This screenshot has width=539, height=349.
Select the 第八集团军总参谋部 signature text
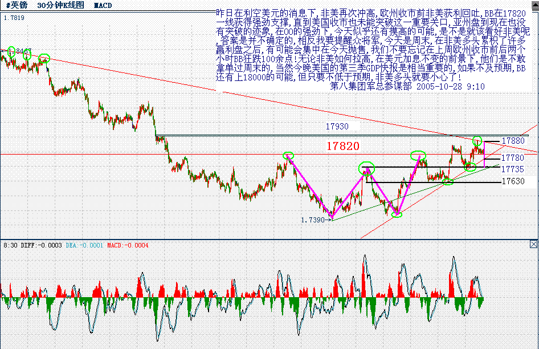point(370,86)
